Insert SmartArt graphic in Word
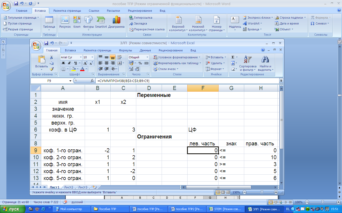 101,22
